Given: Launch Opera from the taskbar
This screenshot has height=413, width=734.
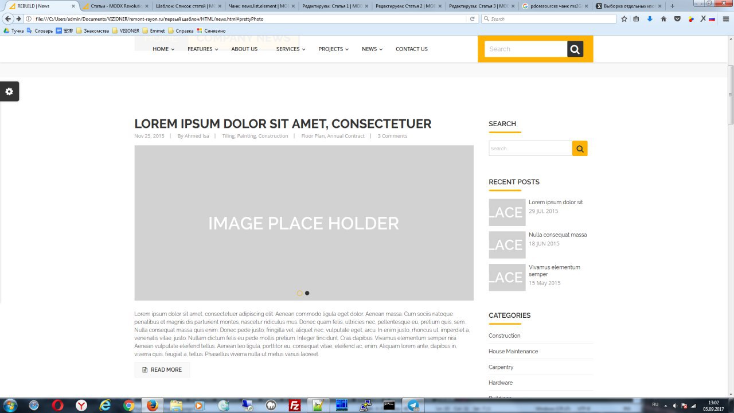Looking at the screenshot, I should point(57,406).
